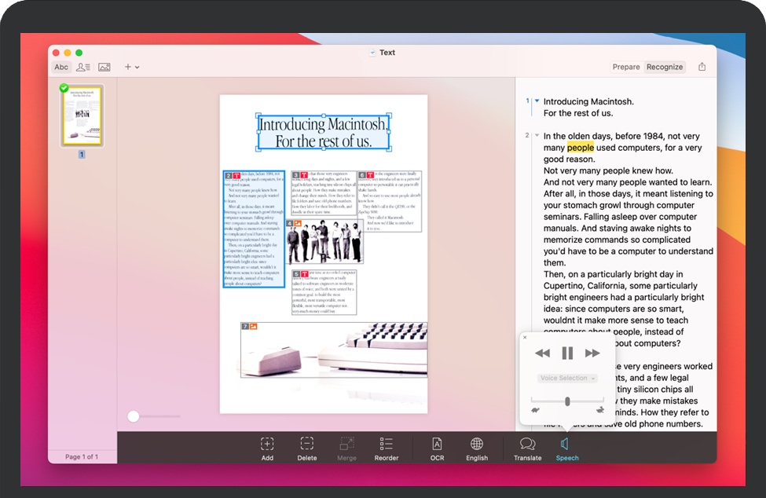Adjust the speech rate slider

click(x=567, y=401)
